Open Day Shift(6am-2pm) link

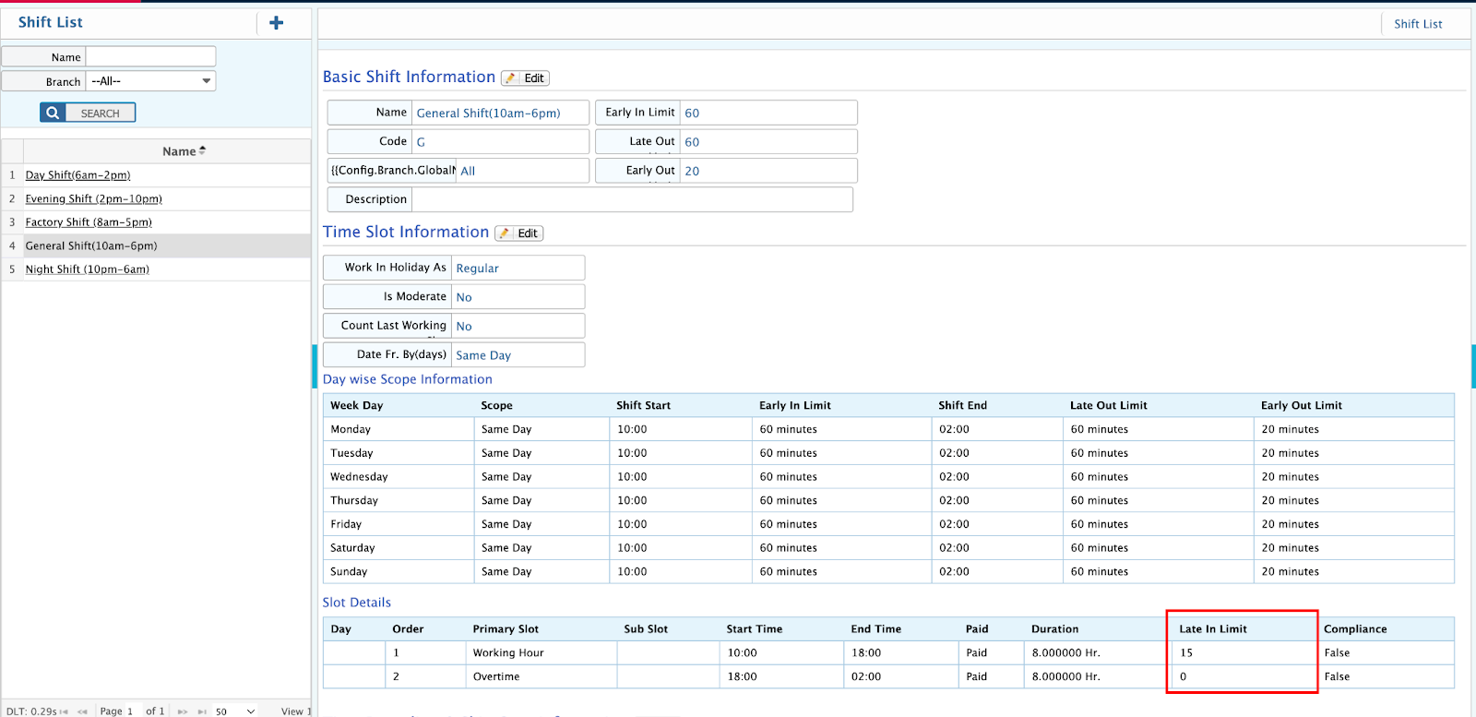point(77,175)
